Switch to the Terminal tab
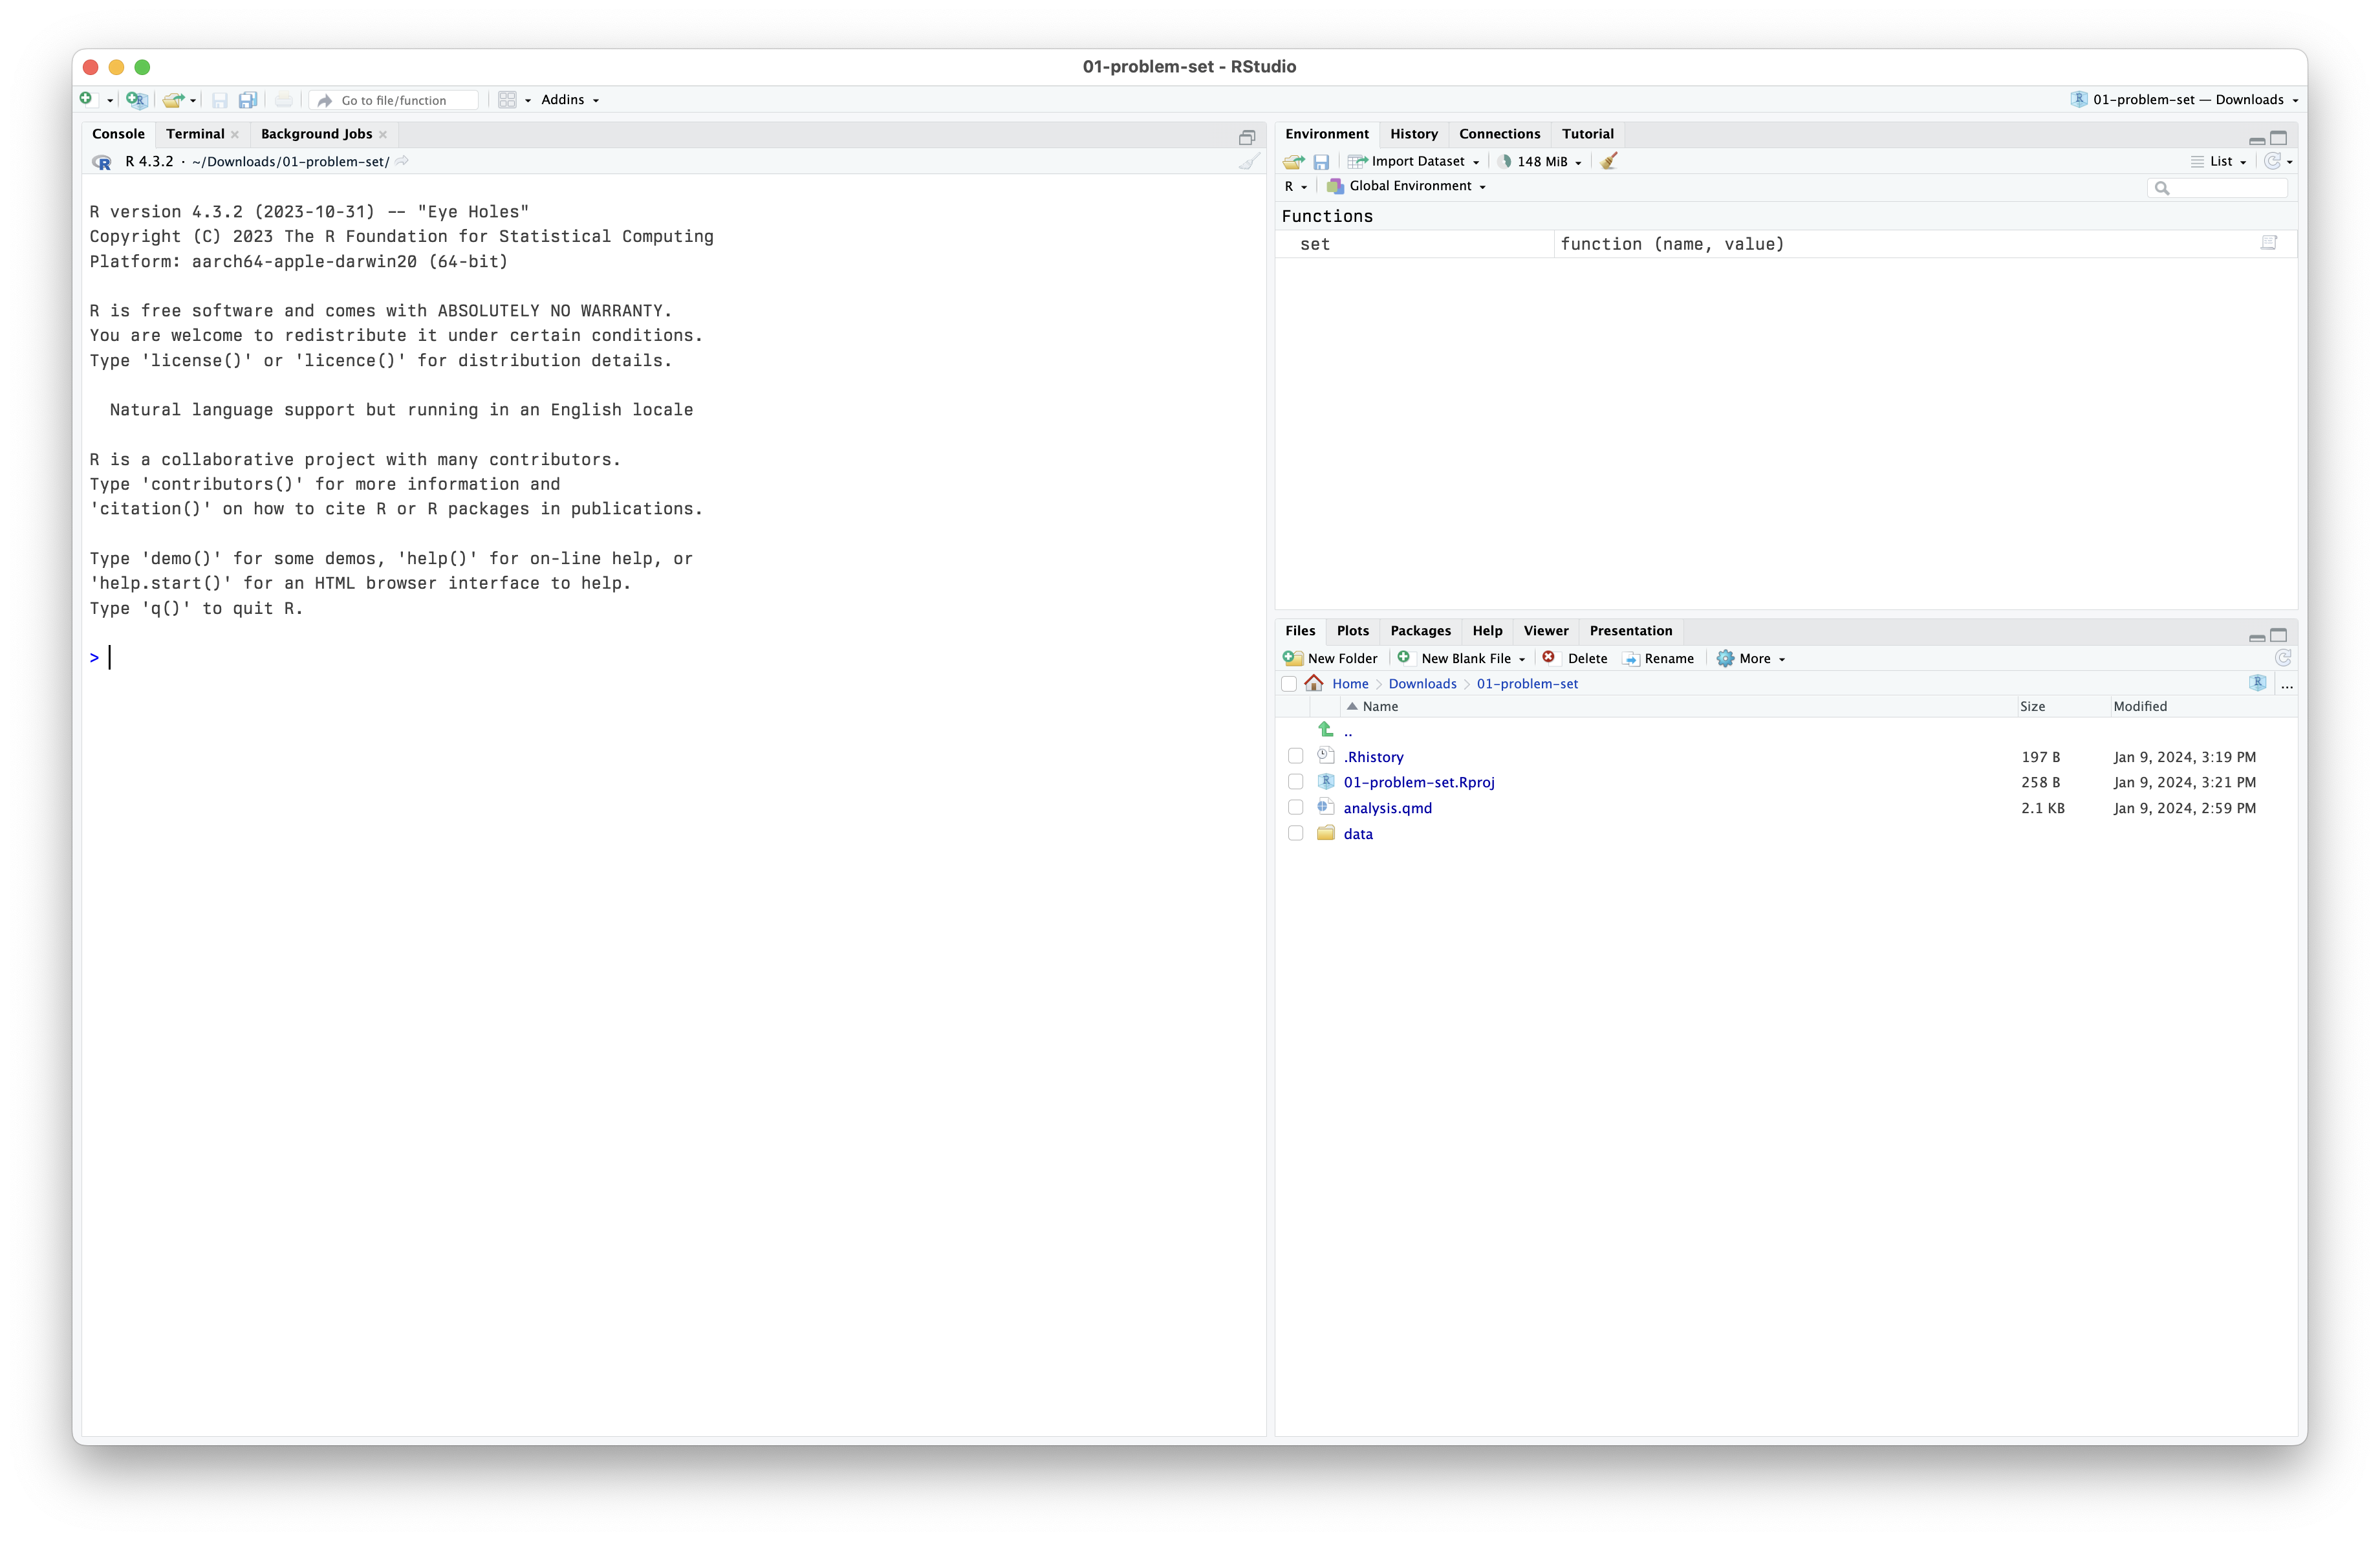 pos(195,134)
